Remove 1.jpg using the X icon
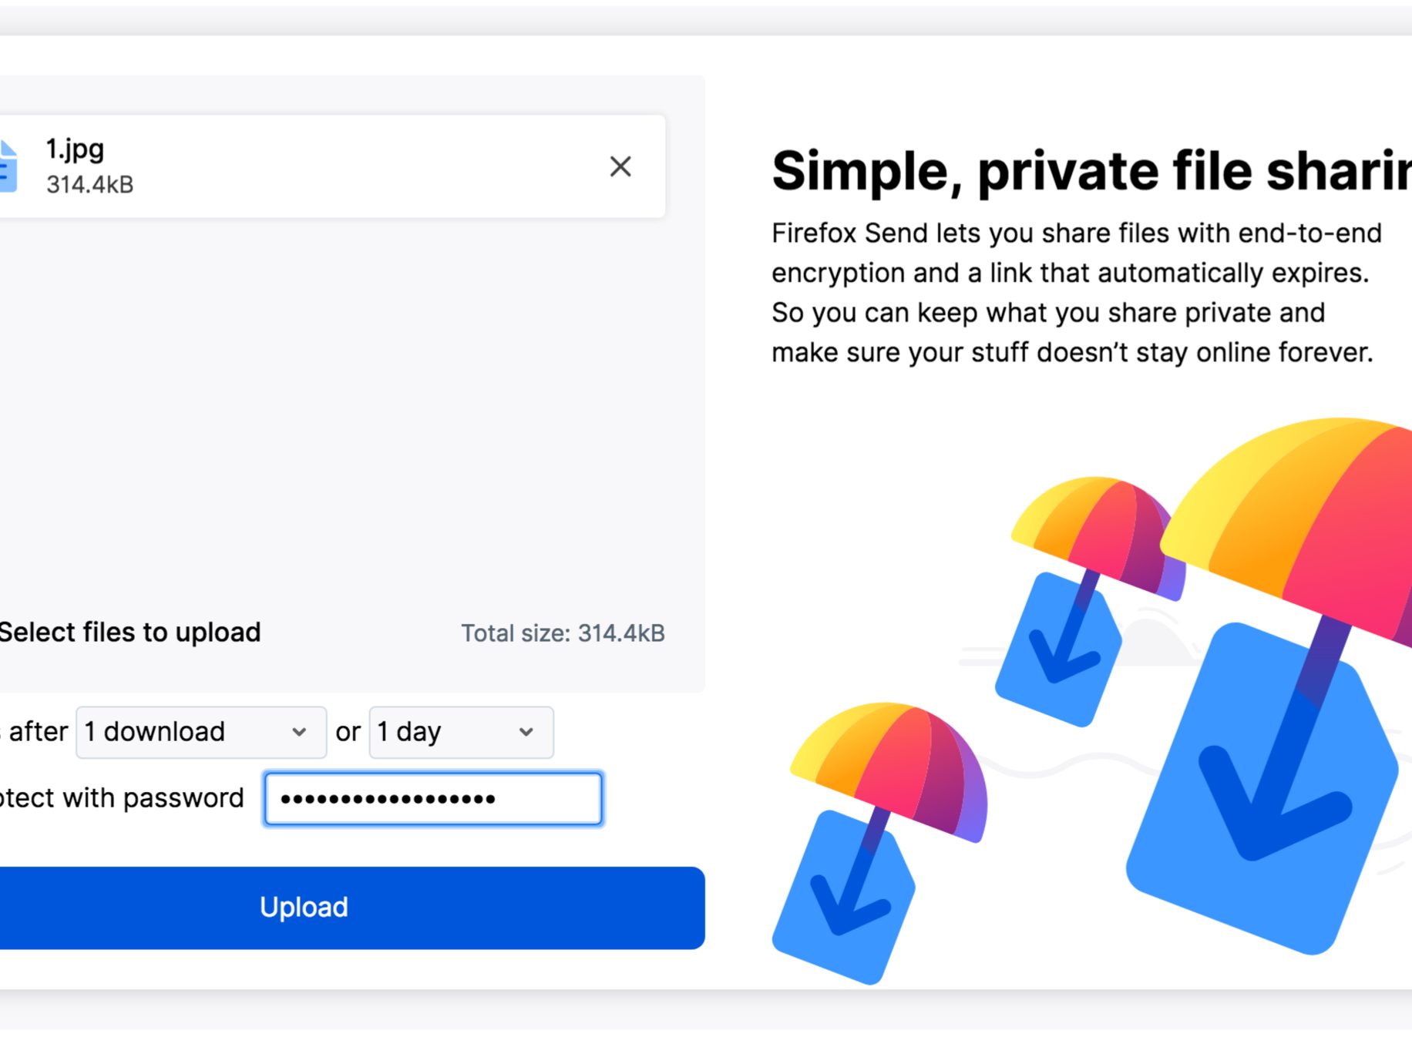Image resolution: width=1412 pixels, height=1037 pixels. coord(620,166)
